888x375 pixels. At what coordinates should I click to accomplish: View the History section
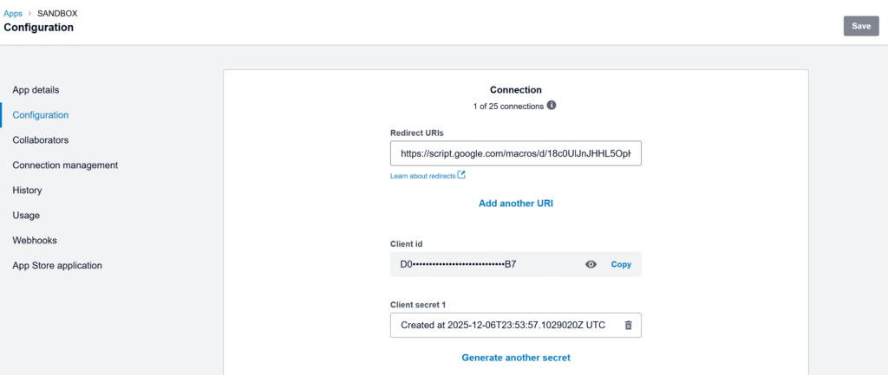tap(27, 190)
